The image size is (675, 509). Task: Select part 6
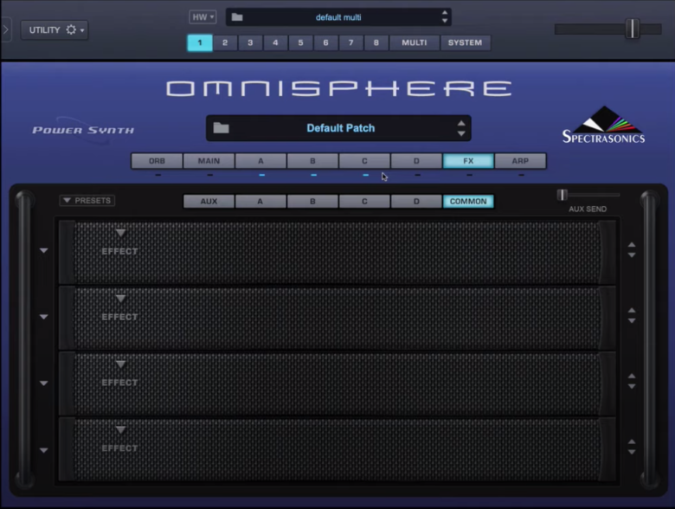(326, 42)
